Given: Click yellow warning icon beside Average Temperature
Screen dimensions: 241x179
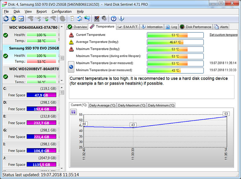Looking at the screenshot, I should [x=71, y=42].
